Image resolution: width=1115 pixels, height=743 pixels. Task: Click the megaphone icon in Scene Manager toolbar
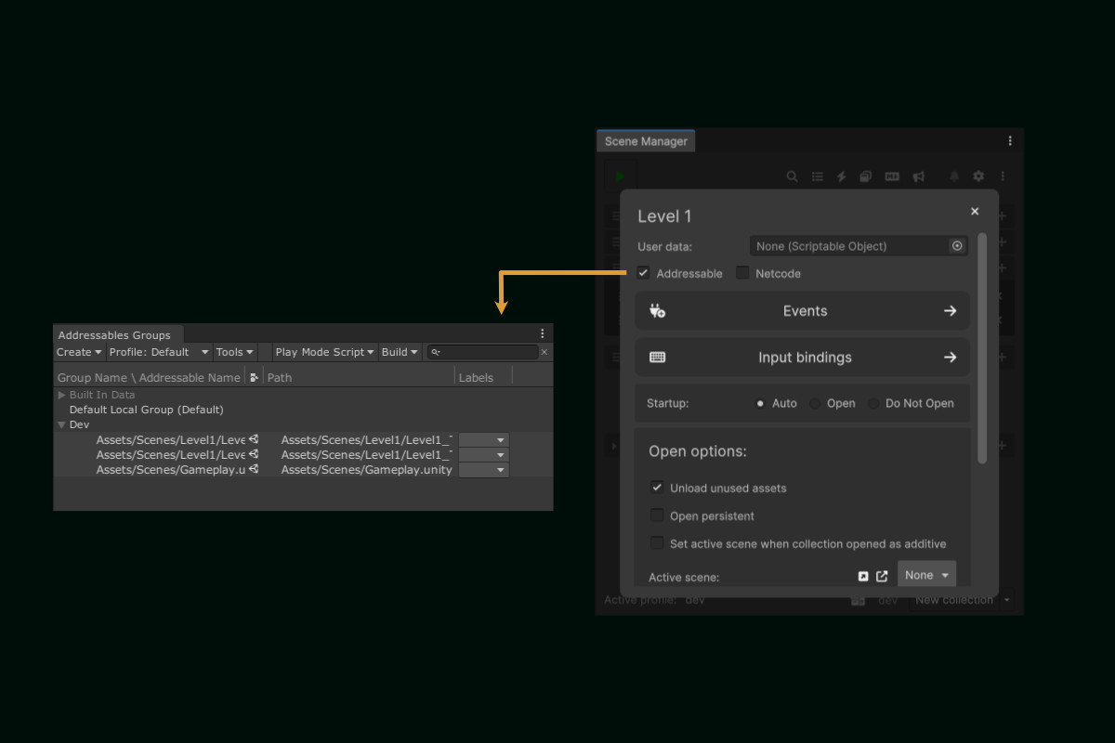918,176
